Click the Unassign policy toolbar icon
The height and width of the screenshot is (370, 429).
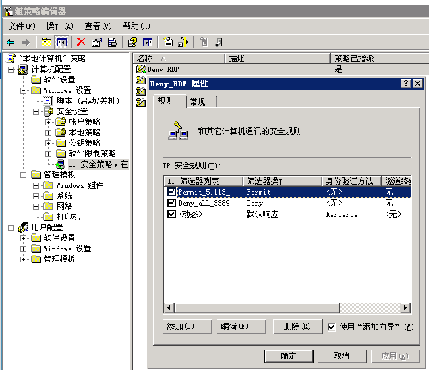(x=219, y=42)
